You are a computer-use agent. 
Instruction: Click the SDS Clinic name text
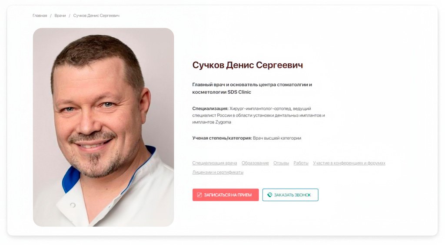click(x=239, y=92)
